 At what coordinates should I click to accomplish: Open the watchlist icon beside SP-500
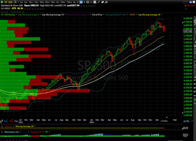(15, 2)
